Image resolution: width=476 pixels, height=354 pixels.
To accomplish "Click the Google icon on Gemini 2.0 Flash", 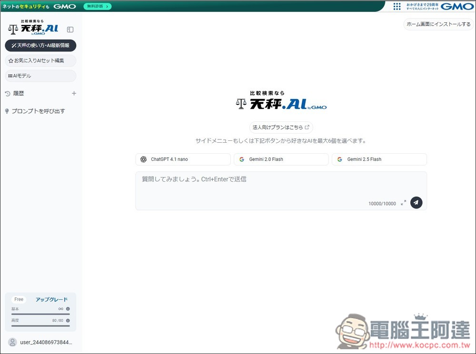I will point(242,159).
